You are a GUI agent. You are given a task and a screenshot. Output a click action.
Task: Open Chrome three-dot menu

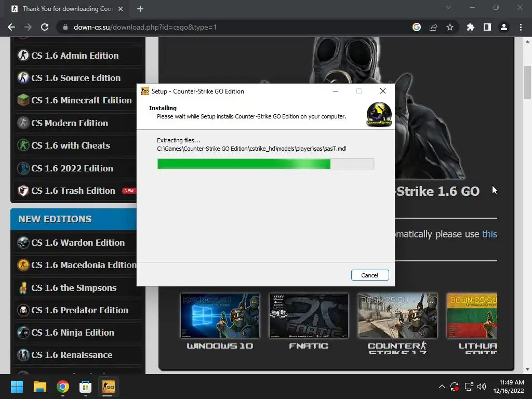(x=521, y=27)
